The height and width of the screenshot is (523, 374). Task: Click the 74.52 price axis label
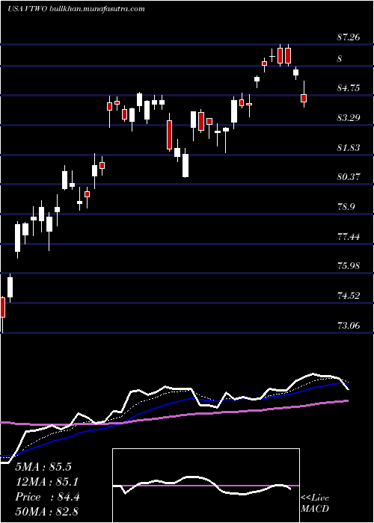[349, 296]
